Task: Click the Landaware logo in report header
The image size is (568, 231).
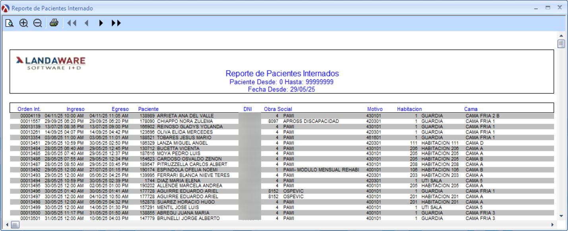Action: pyautogui.click(x=50, y=63)
